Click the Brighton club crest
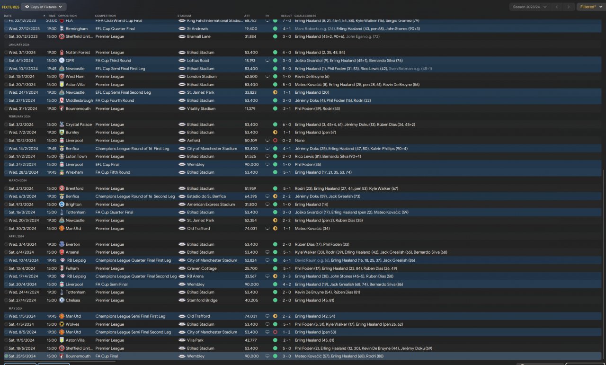Screen dimensions: 606x365 (x=62, y=205)
